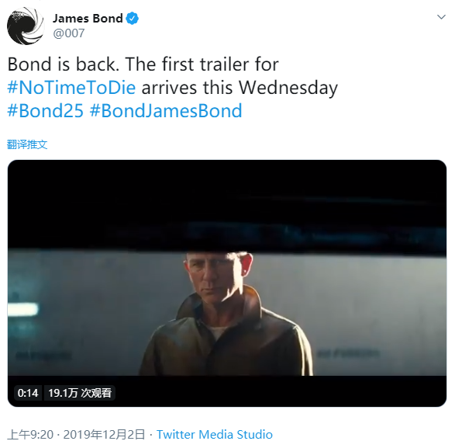Click the man's face in the video

coord(215,277)
